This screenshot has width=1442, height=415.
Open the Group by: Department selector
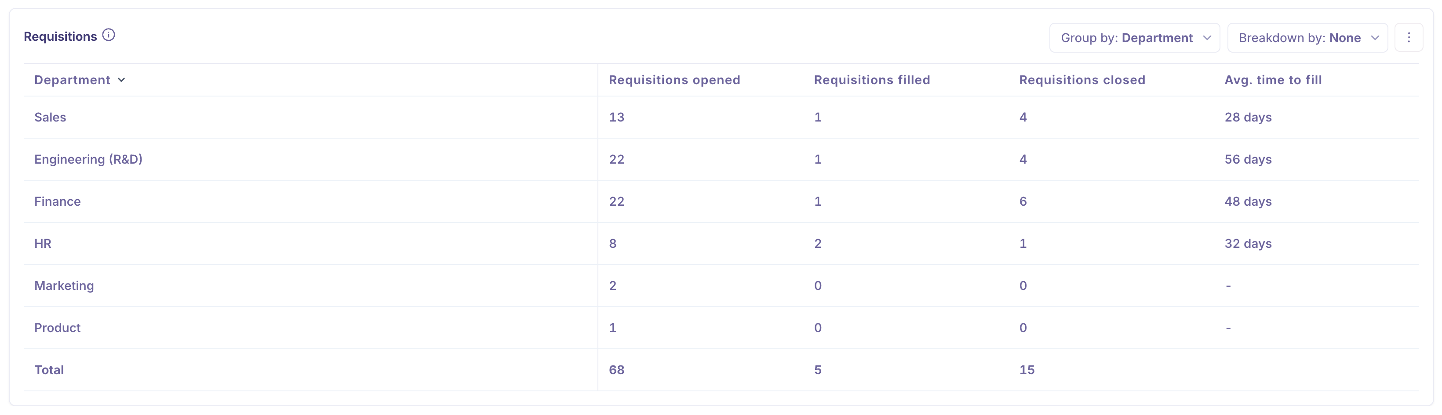[x=1134, y=38]
